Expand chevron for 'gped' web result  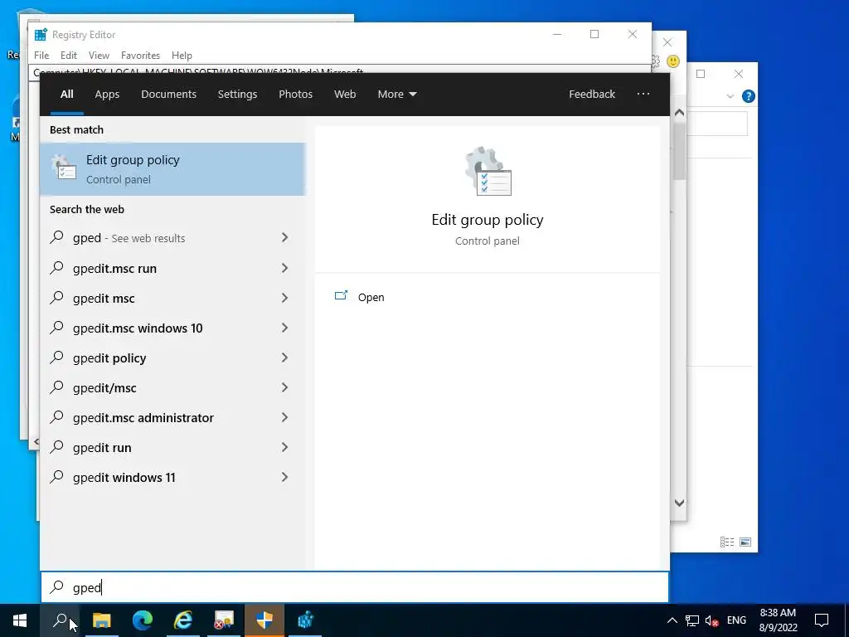(x=285, y=237)
